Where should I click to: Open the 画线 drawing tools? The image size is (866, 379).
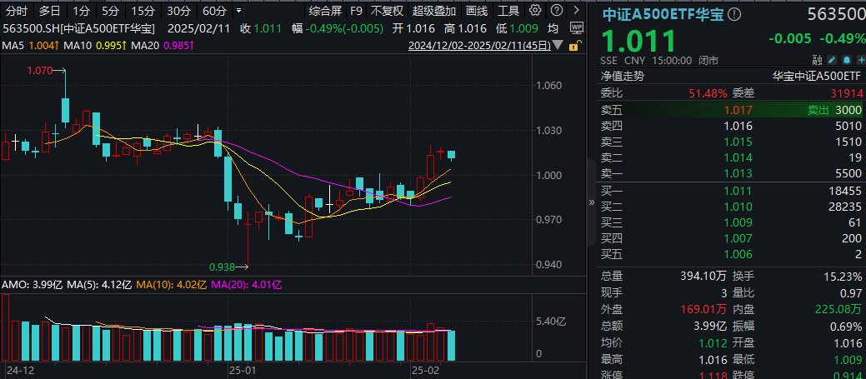(477, 11)
